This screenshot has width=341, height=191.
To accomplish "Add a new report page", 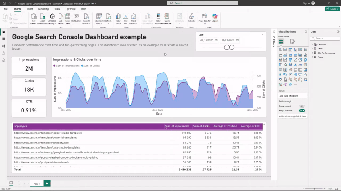I will click(x=47, y=184).
